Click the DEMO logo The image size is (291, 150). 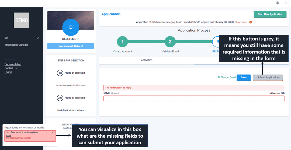coord(22,20)
